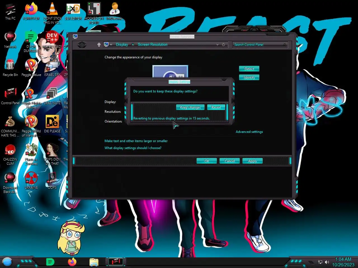358x268 pixels.
Task: Select the D FOR DUMBASS desktop icon
Action: pyautogui.click(x=31, y=42)
